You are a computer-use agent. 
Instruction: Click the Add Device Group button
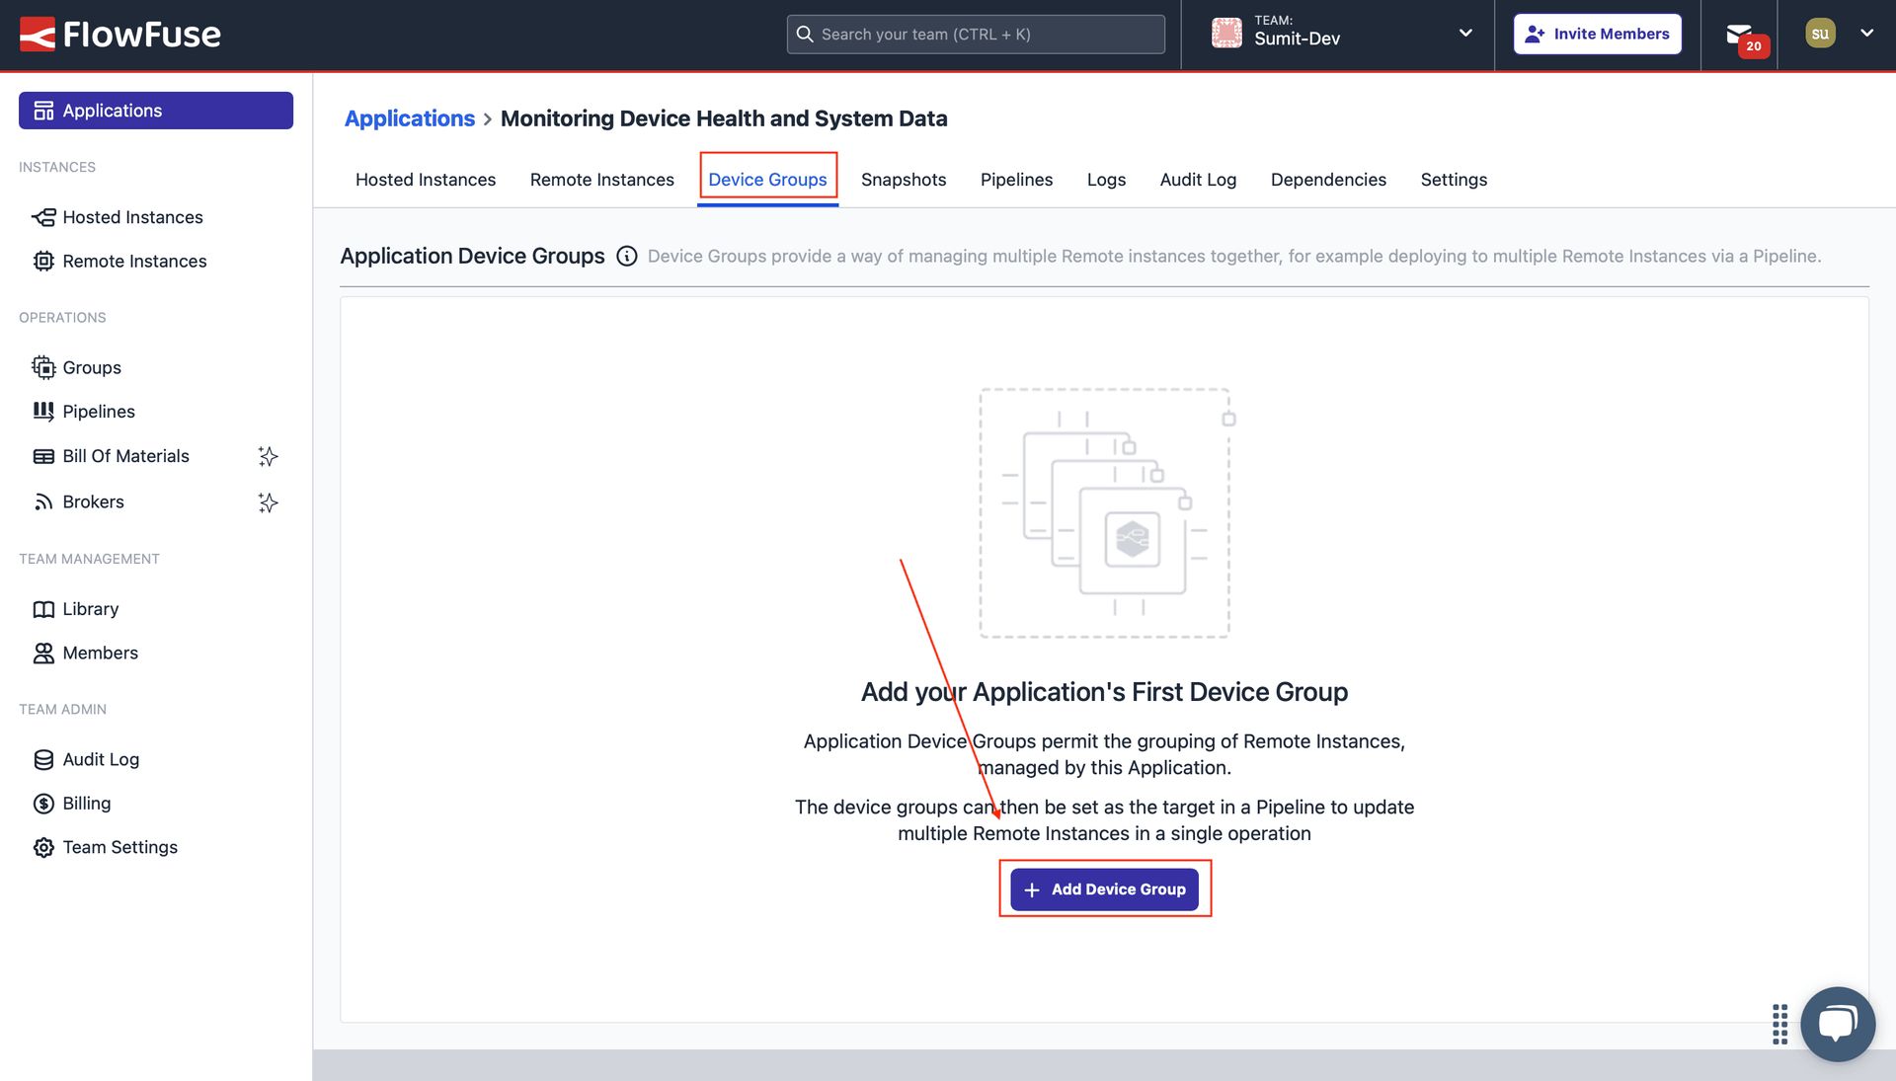[1104, 888]
